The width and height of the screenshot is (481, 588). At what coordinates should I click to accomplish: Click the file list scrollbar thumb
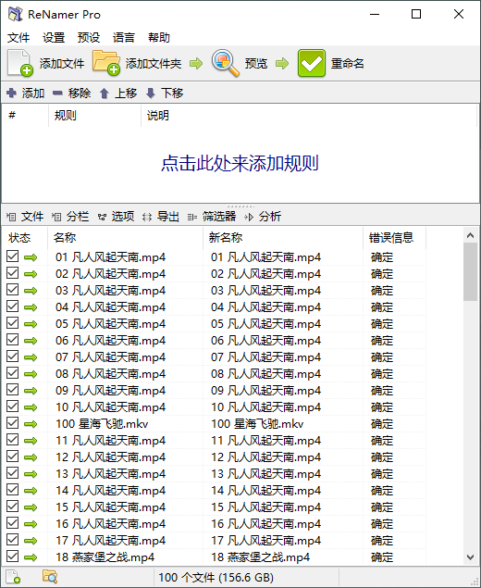tap(470, 272)
